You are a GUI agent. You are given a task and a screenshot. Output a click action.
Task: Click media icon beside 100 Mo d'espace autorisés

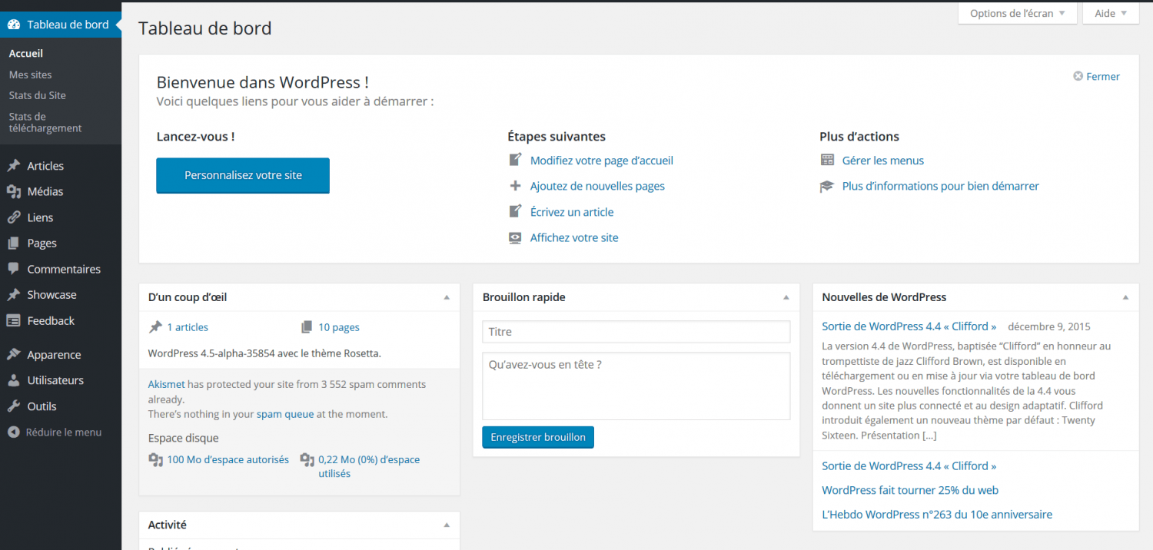155,460
